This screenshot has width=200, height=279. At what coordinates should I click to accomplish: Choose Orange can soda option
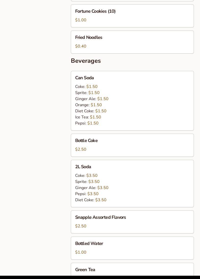(88, 105)
